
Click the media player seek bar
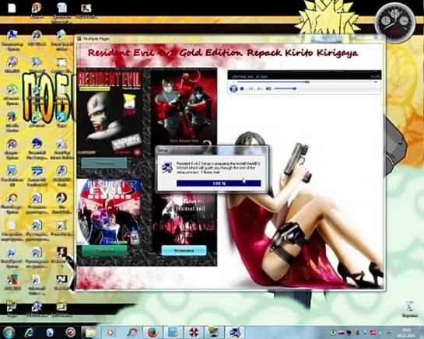pyautogui.click(x=304, y=82)
